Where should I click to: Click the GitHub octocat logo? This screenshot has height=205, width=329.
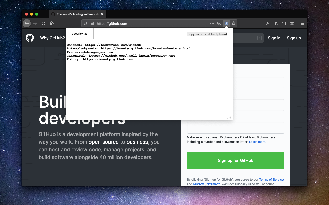[30, 38]
